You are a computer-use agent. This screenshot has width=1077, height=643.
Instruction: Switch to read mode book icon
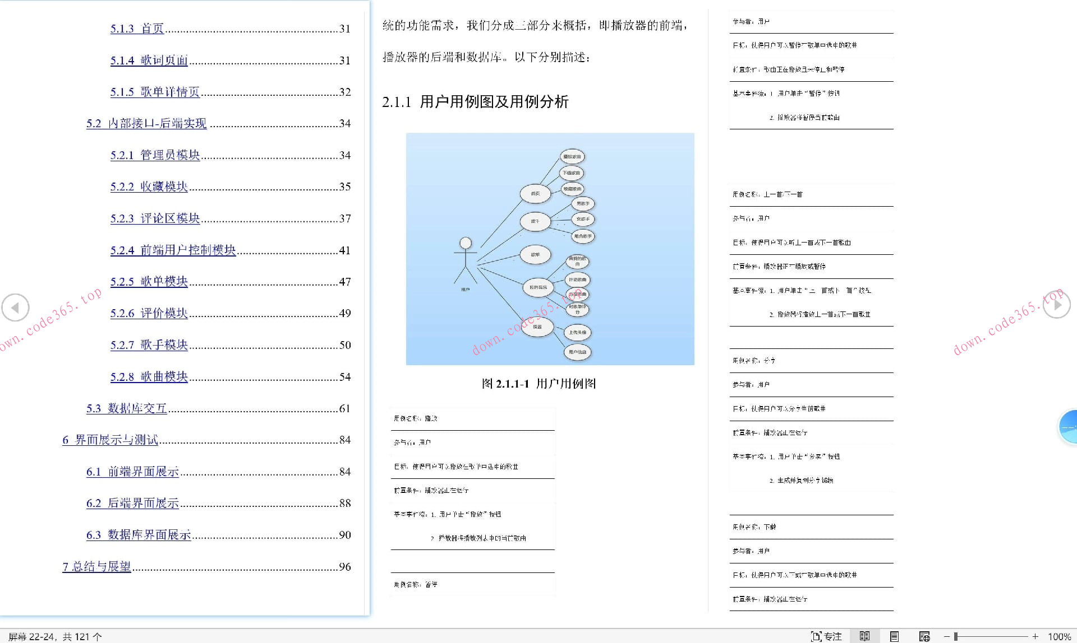pos(864,636)
